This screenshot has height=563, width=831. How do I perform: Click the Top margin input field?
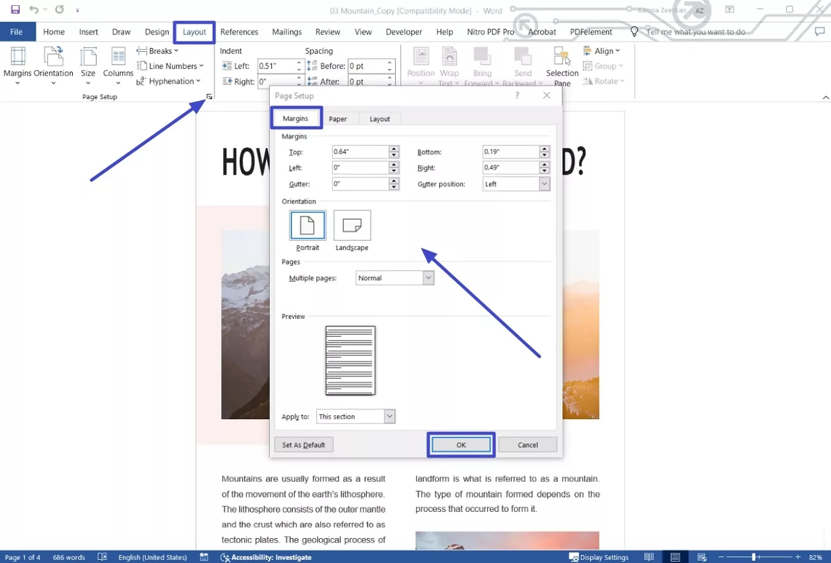tap(360, 152)
